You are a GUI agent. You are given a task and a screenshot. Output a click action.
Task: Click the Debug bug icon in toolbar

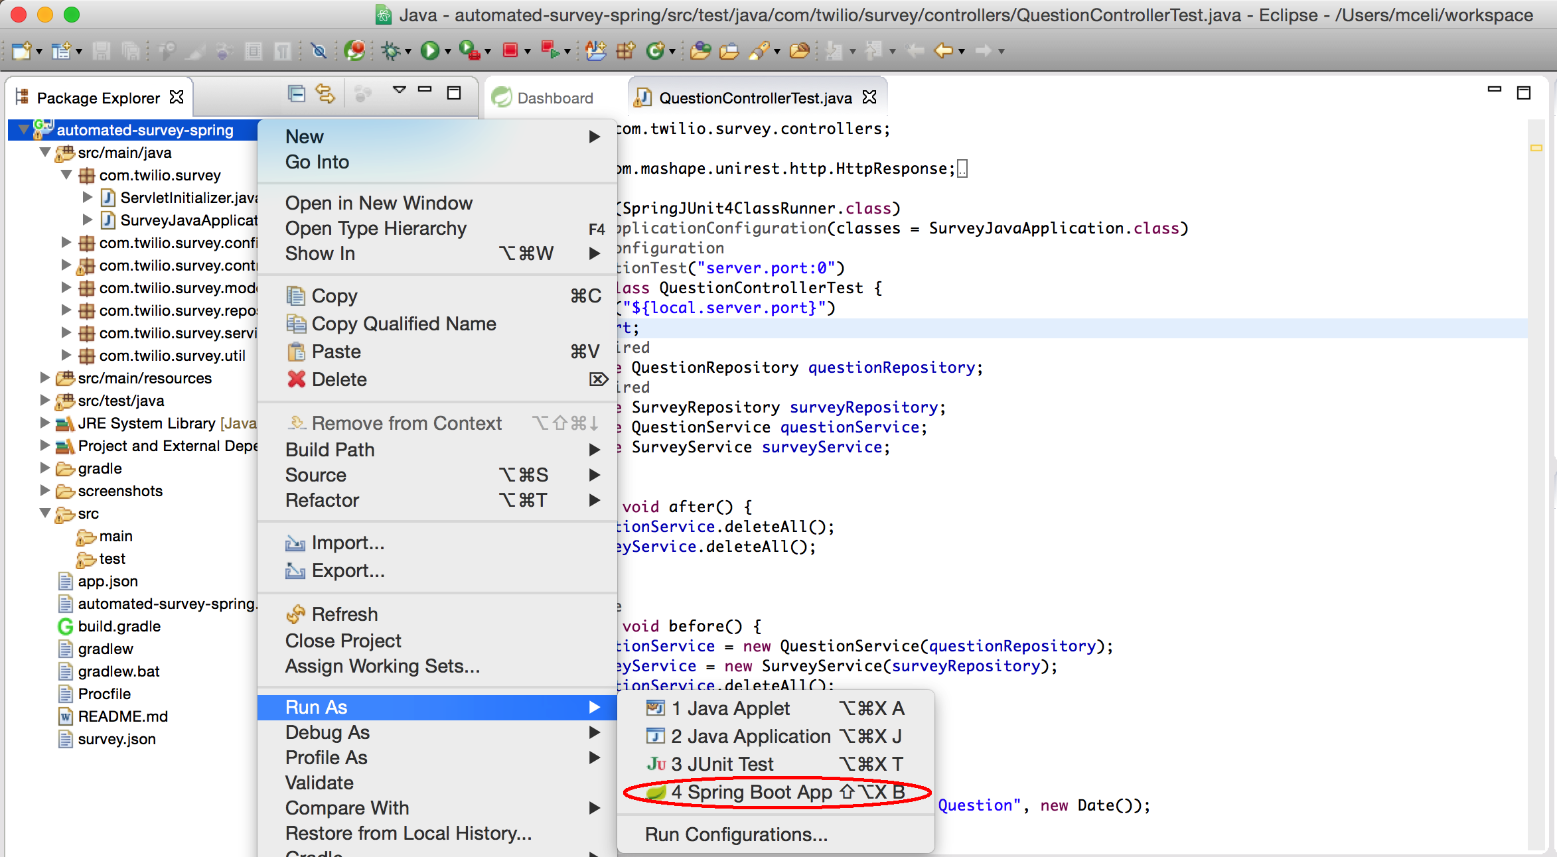391,50
